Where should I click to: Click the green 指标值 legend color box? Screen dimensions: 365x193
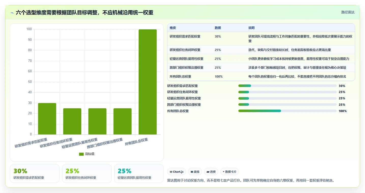point(81,154)
